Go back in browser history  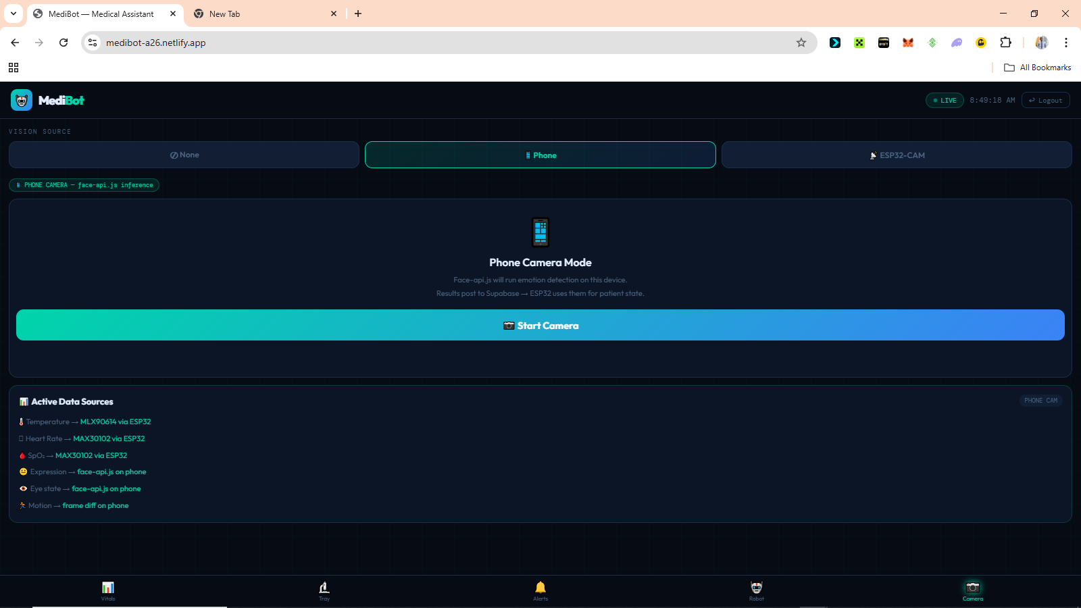(x=15, y=43)
